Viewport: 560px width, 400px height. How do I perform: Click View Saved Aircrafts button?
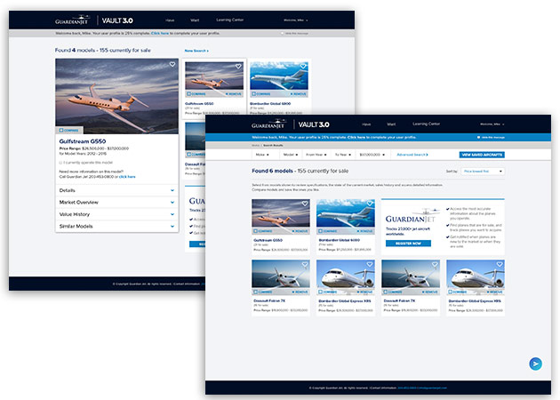pos(482,155)
